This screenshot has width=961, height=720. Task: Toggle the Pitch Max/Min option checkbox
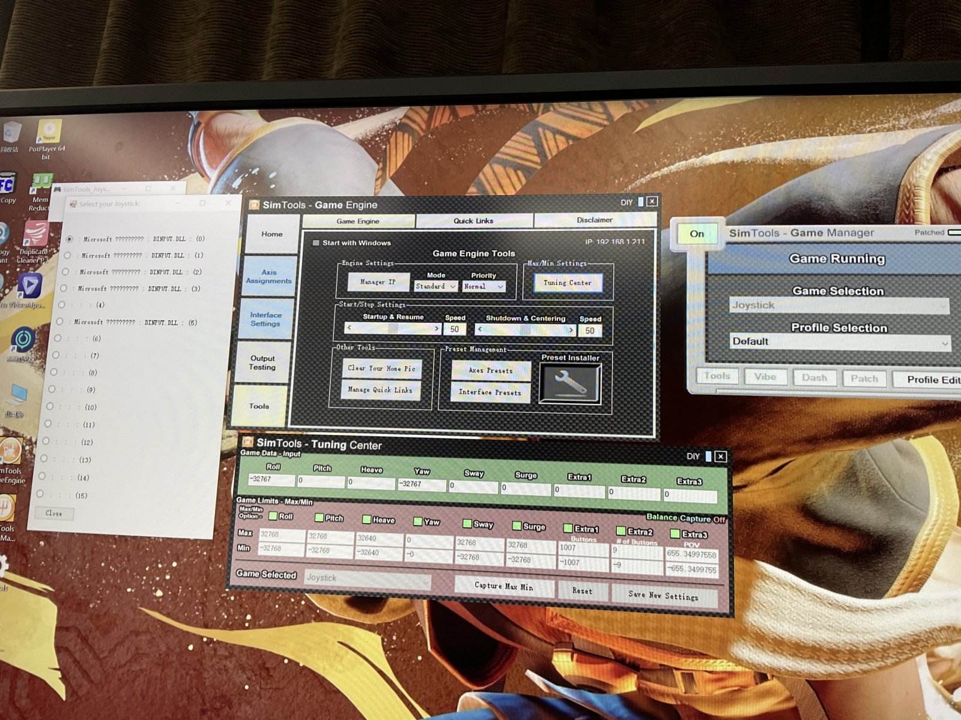pyautogui.click(x=320, y=517)
